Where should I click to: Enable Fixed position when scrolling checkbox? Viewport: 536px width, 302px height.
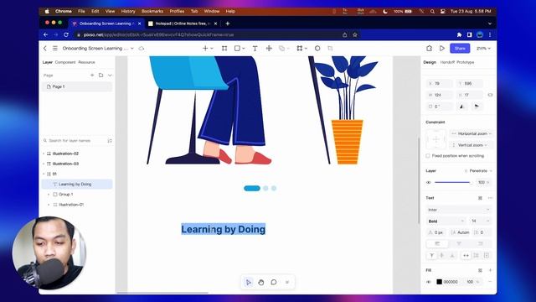coord(428,156)
